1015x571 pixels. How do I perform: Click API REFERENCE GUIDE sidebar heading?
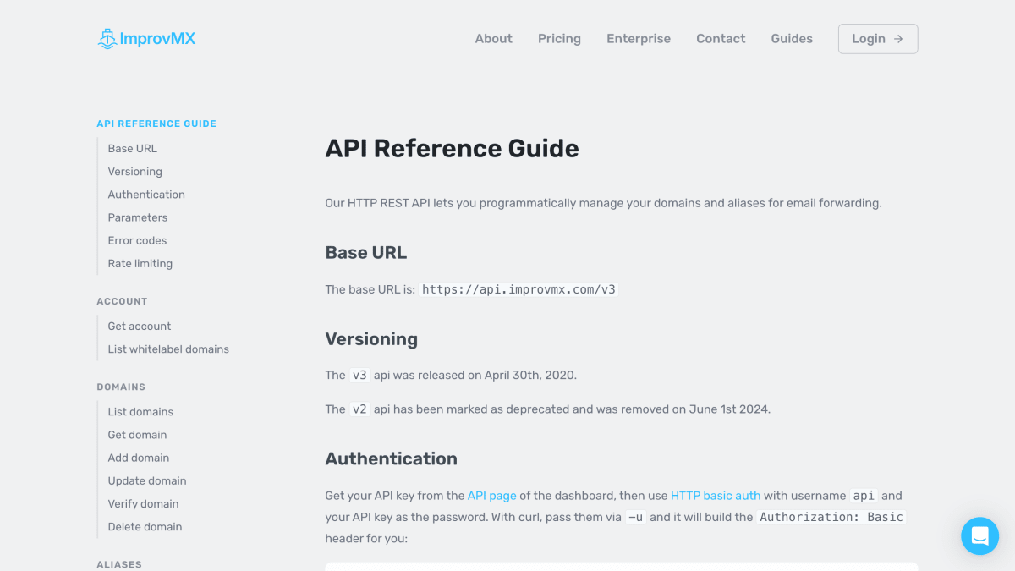pos(156,124)
